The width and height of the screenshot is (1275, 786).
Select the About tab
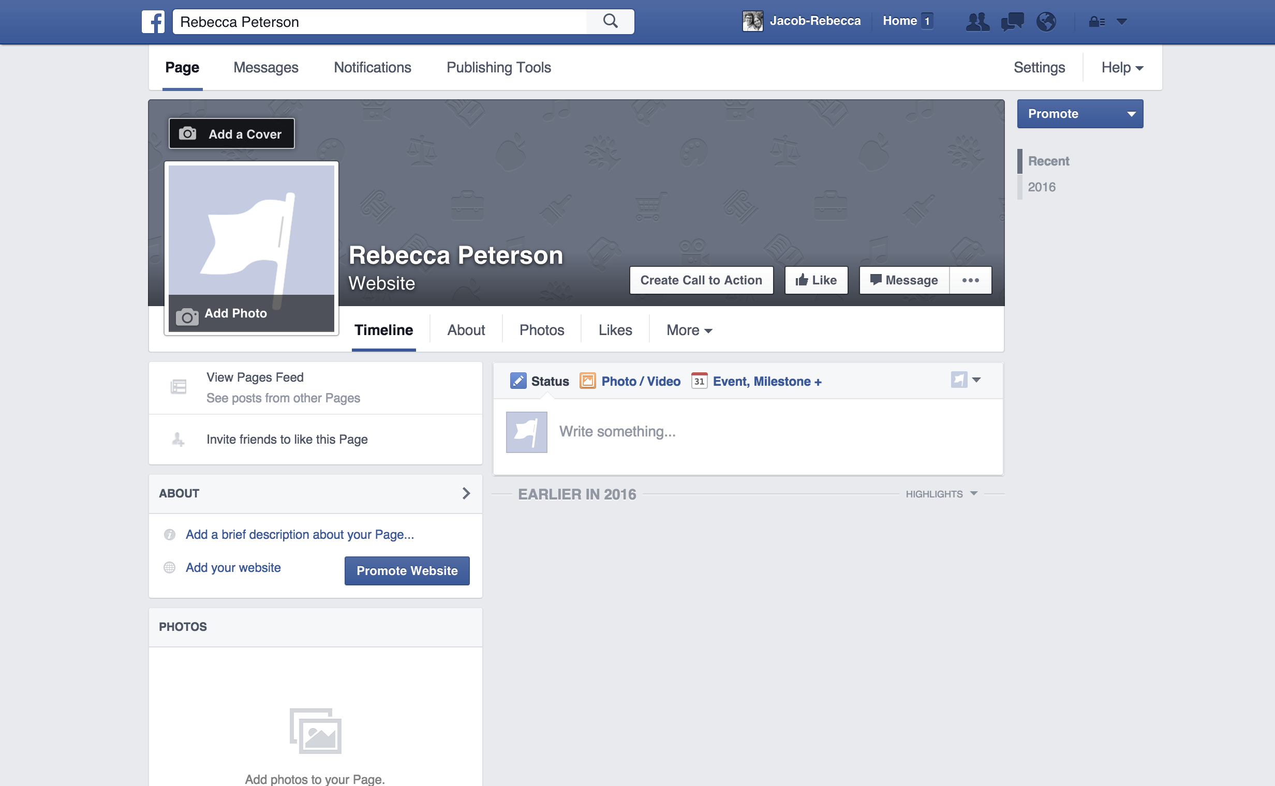click(466, 330)
